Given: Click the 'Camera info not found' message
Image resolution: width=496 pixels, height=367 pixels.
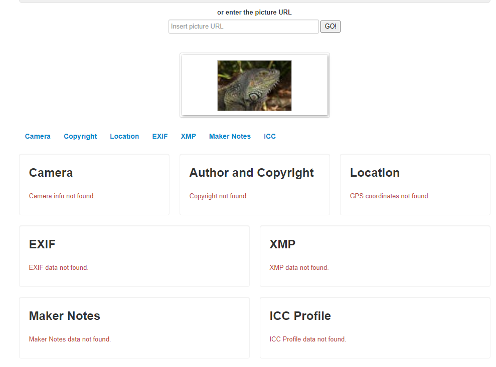Looking at the screenshot, I should [62, 196].
